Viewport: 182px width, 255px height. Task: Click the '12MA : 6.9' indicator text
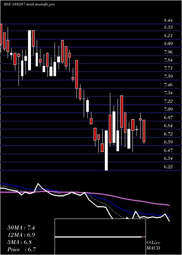[21, 235]
